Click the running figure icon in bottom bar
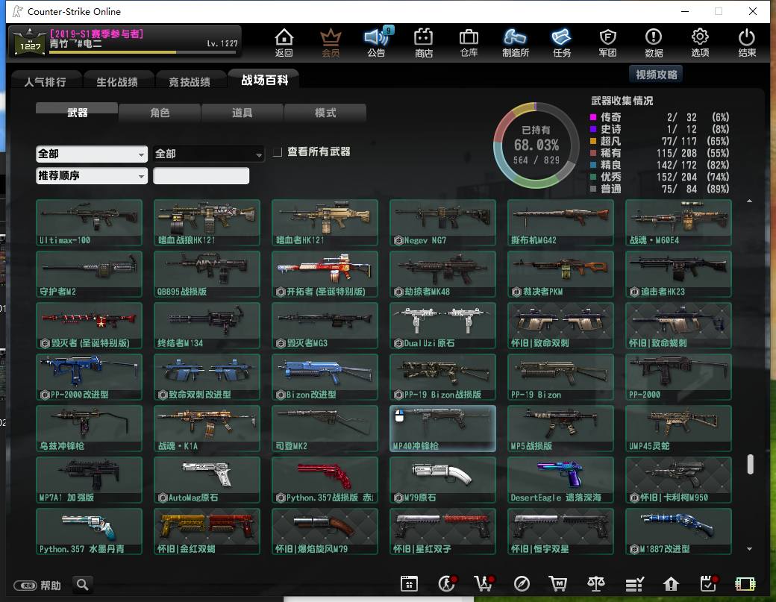The width and height of the screenshot is (776, 602). (448, 583)
